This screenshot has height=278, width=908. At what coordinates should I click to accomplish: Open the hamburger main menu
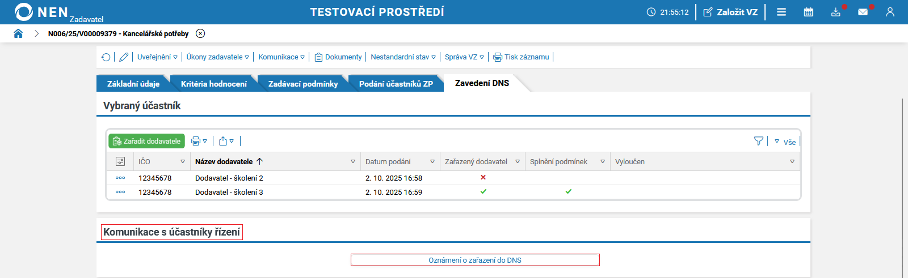781,12
